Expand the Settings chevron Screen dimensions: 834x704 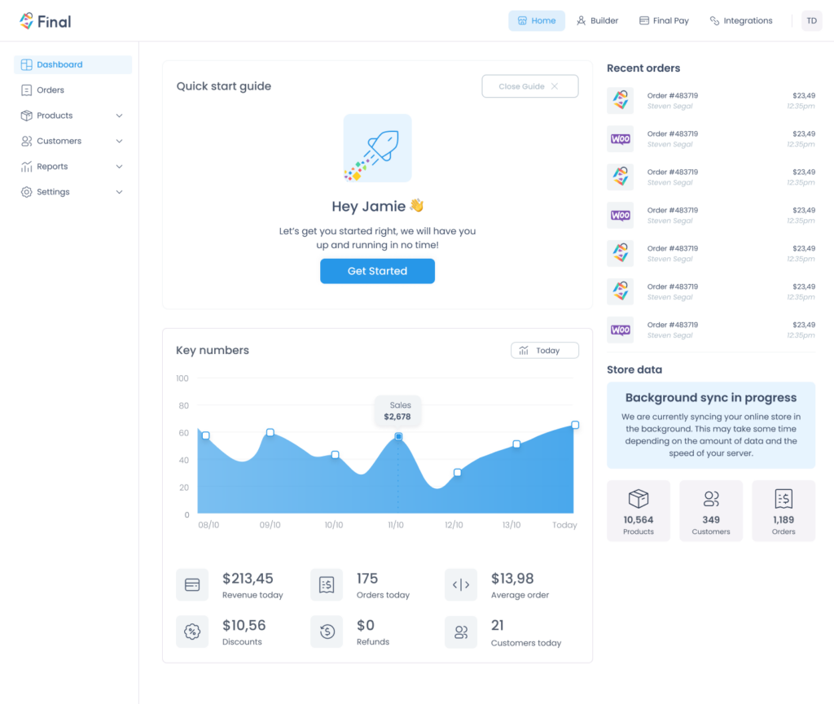pos(119,192)
